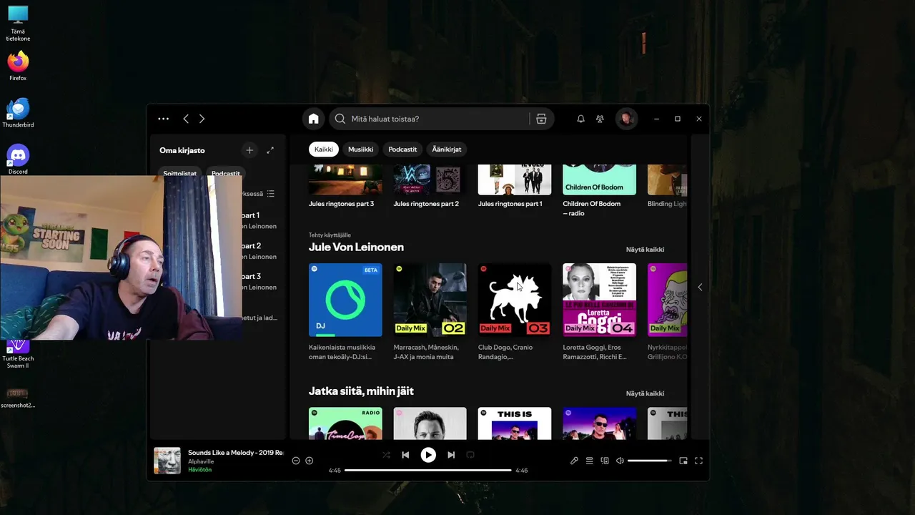Viewport: 915px width, 515px height.
Task: Create a new playlist with plus icon
Action: coord(249,150)
